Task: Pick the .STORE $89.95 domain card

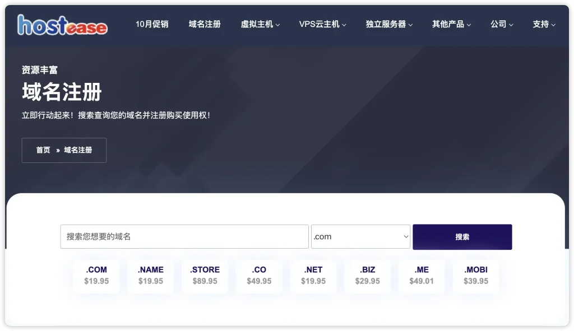Action: (205, 276)
